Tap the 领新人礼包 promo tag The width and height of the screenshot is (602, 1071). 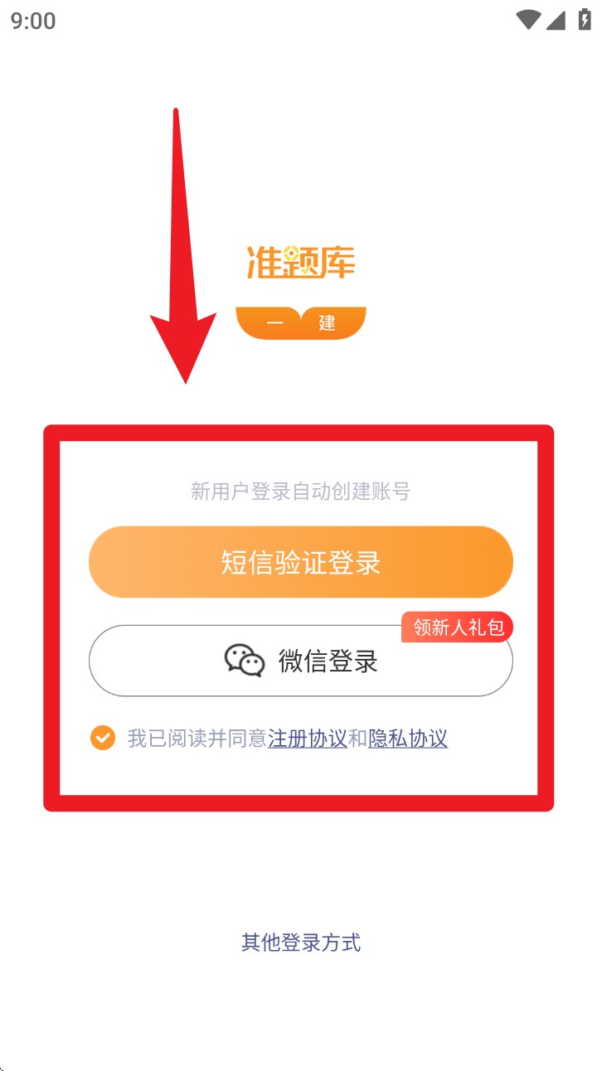[x=458, y=628]
